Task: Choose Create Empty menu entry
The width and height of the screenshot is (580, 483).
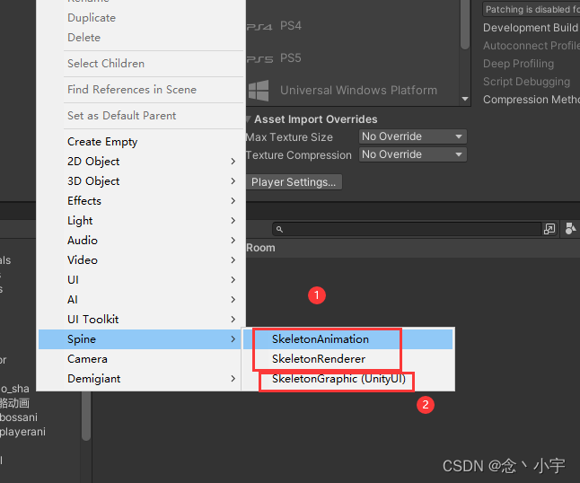Action: click(x=141, y=142)
